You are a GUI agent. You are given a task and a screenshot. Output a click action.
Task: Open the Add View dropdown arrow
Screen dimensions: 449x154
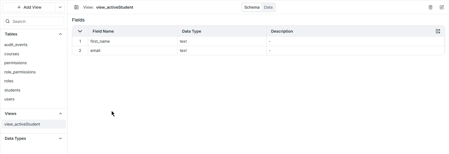click(60, 7)
